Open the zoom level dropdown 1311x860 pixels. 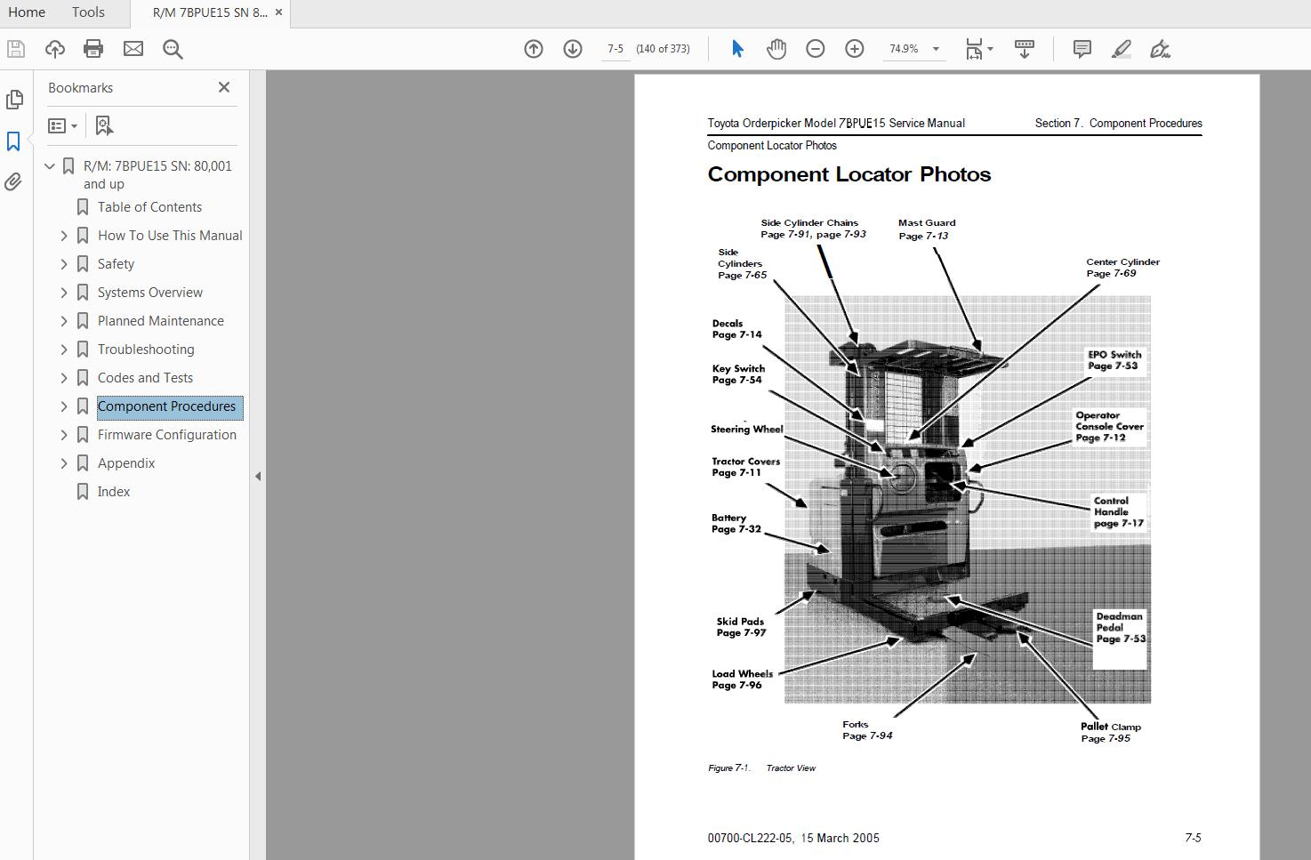click(x=936, y=49)
